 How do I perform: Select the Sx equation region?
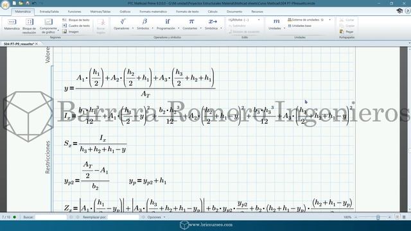coord(95,144)
